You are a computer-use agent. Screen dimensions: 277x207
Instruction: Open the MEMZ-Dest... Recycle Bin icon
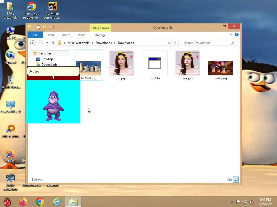pos(11,82)
